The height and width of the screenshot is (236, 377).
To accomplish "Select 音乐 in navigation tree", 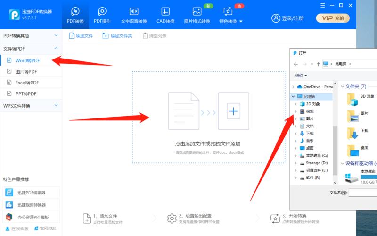I will pos(310,141).
